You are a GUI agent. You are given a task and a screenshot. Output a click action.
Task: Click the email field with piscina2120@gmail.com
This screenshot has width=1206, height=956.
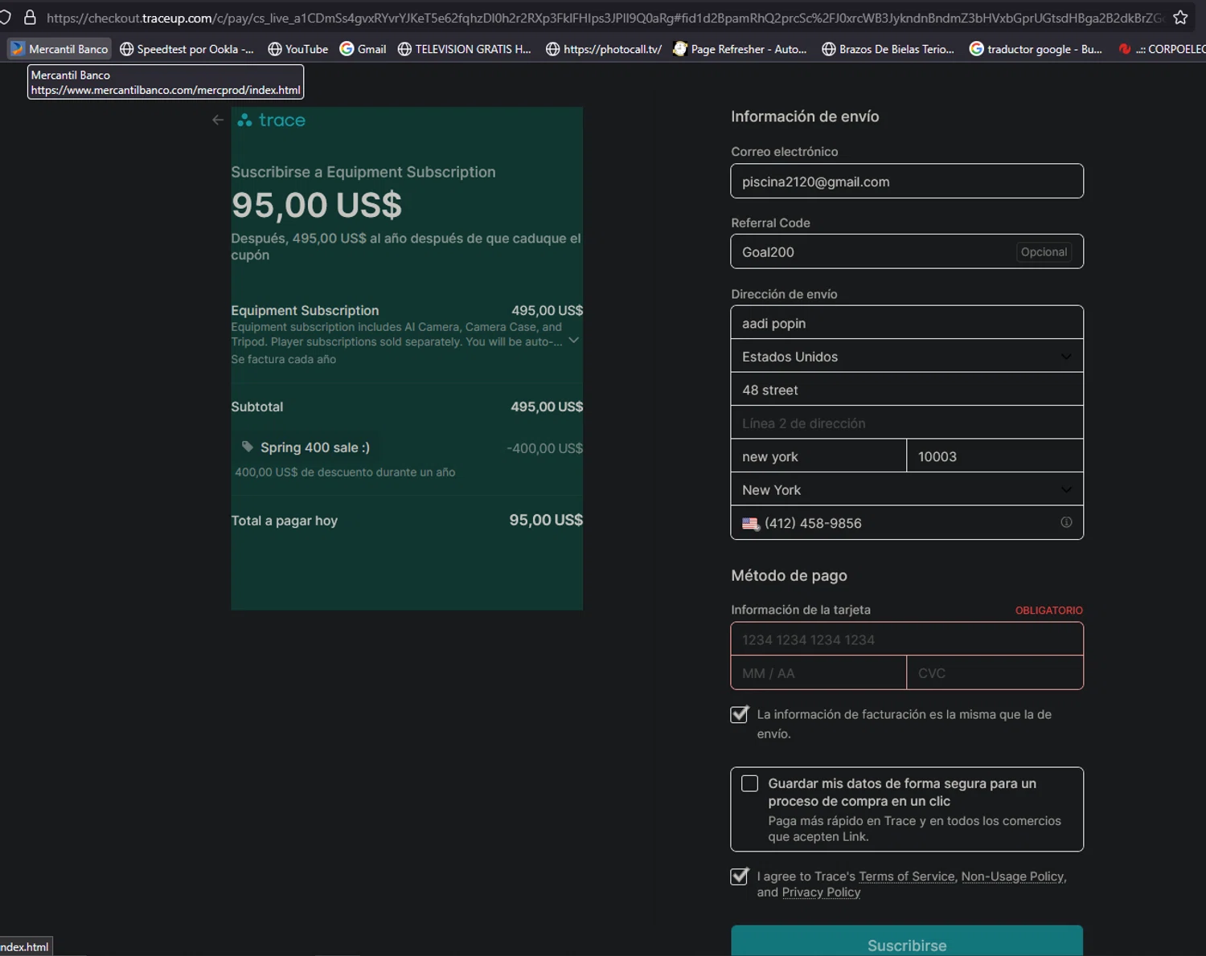pyautogui.click(x=907, y=182)
